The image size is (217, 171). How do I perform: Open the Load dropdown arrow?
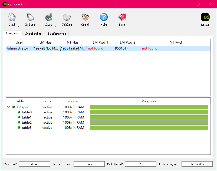click(18, 27)
